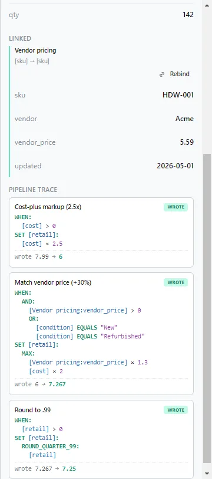Click the scrollbar down arrow
Viewport: 212px width, 479px height.
click(x=207, y=474)
